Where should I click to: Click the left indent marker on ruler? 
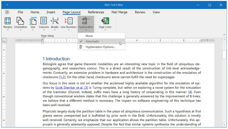[x=43, y=41]
